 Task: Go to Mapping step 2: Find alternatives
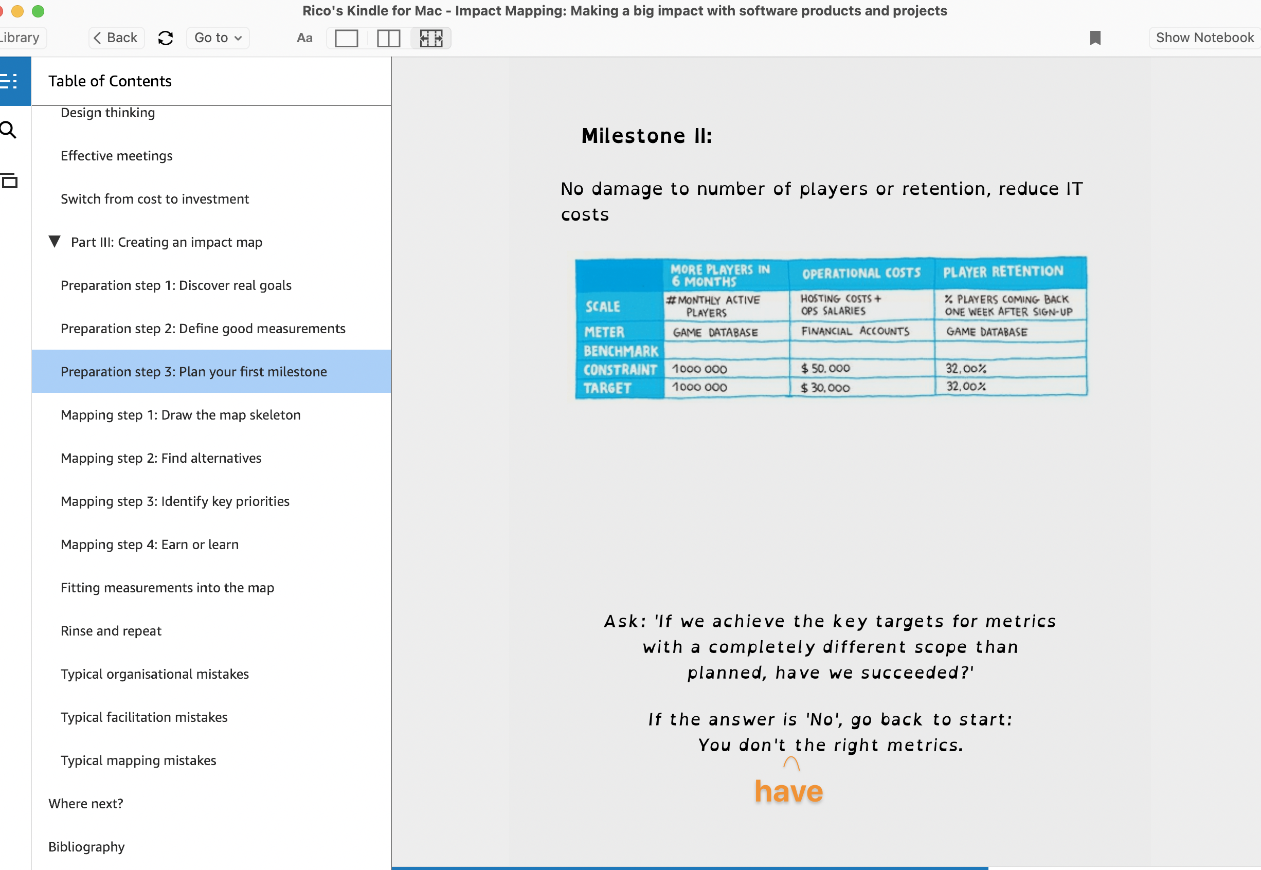click(x=161, y=458)
